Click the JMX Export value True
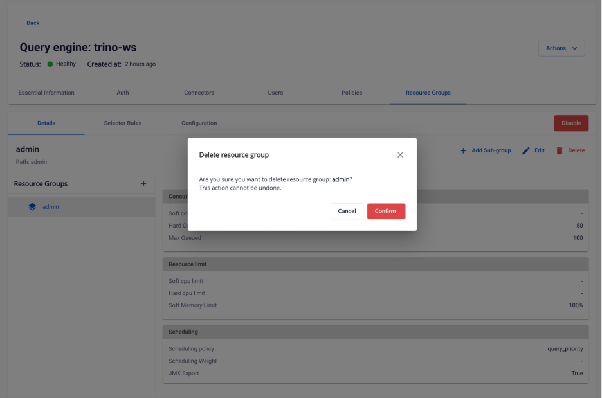 [577, 373]
